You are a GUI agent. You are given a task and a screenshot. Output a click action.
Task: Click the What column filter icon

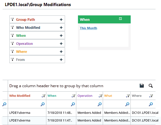(x=128, y=96)
